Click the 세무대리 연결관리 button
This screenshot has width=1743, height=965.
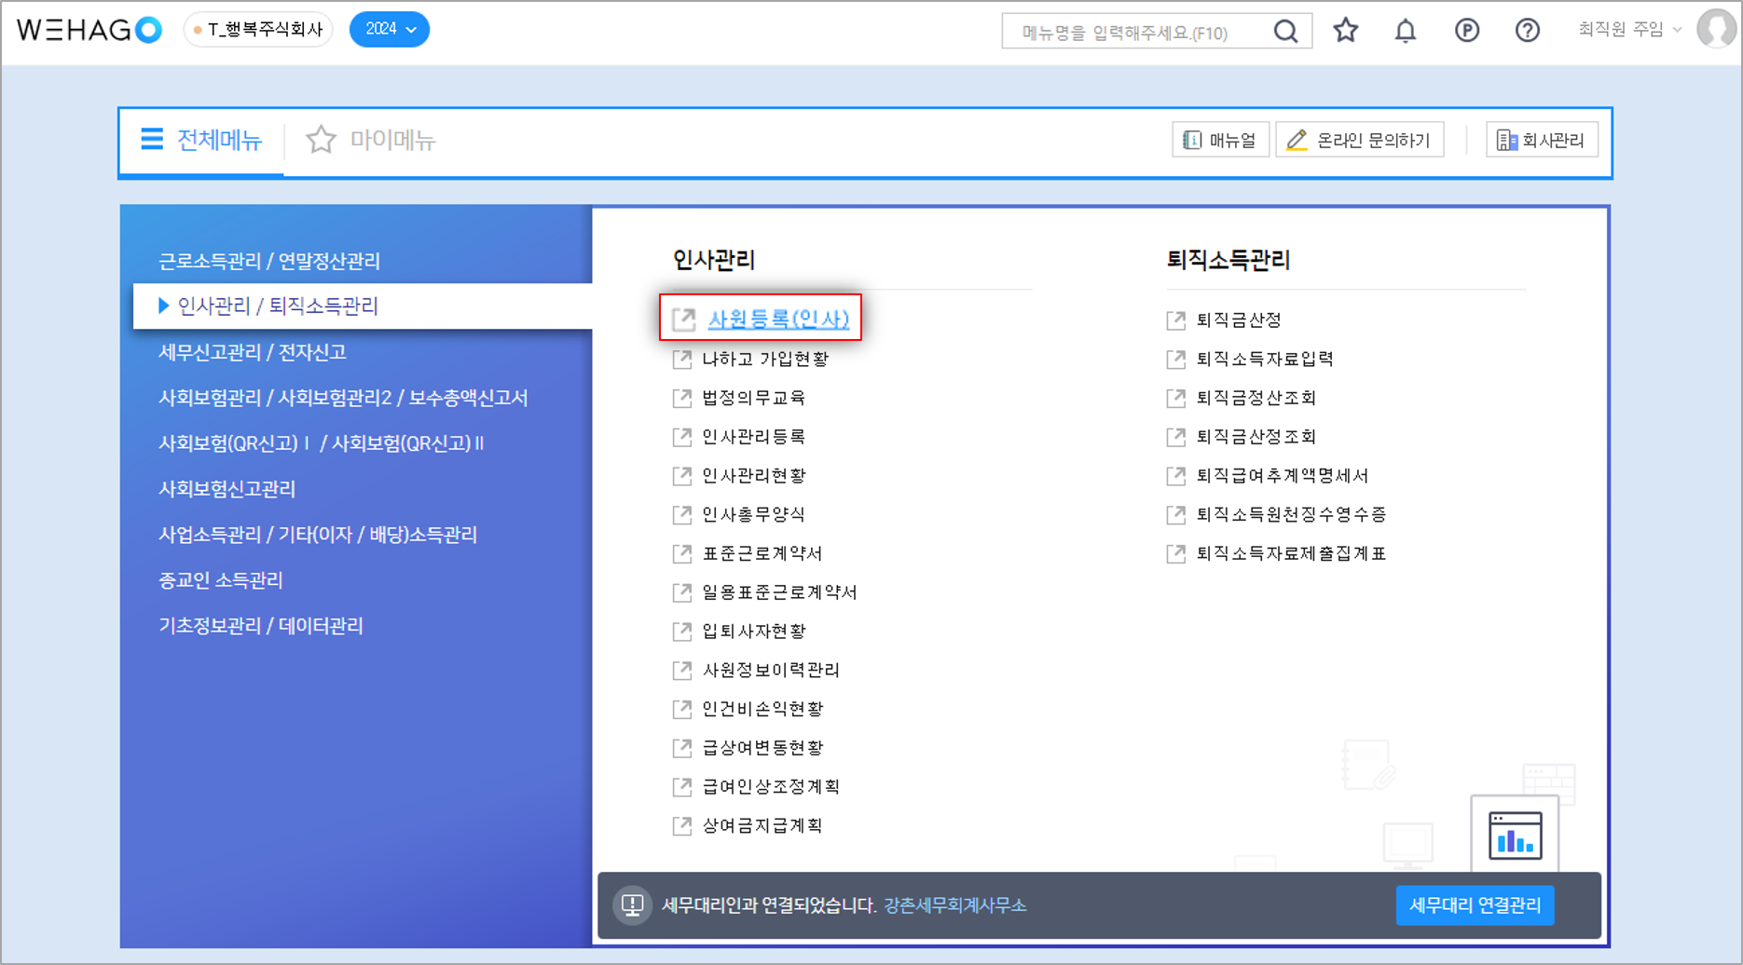coord(1474,905)
